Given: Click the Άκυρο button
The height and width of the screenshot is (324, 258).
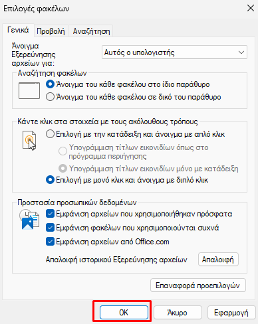Looking at the screenshot, I should 178,313.
